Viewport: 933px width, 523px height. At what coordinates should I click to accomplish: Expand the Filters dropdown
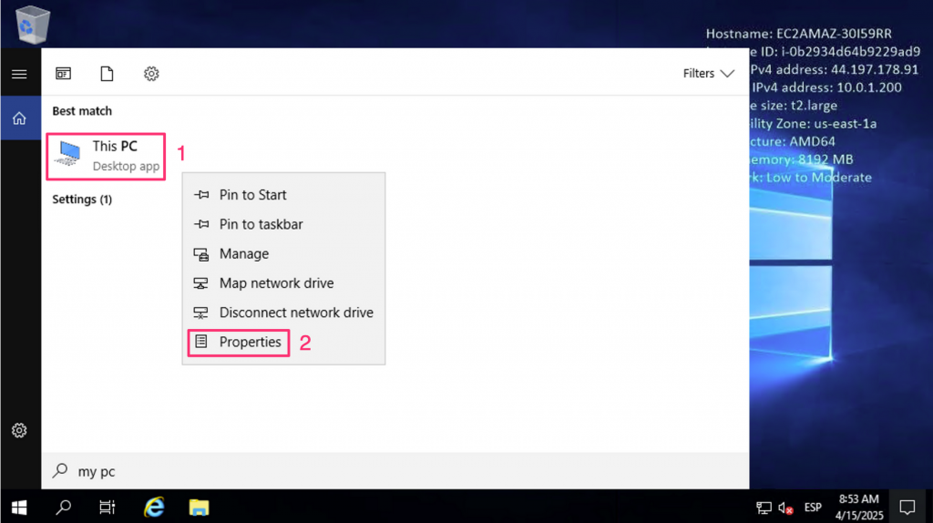pos(708,74)
